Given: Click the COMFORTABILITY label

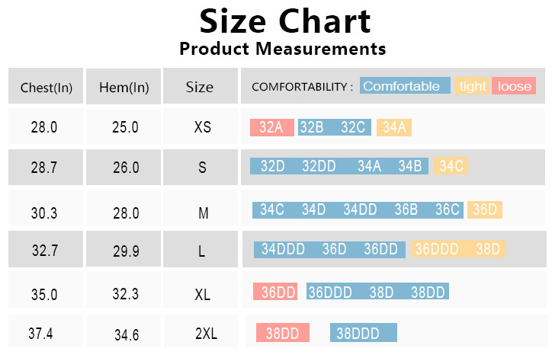Looking at the screenshot, I should [x=302, y=87].
